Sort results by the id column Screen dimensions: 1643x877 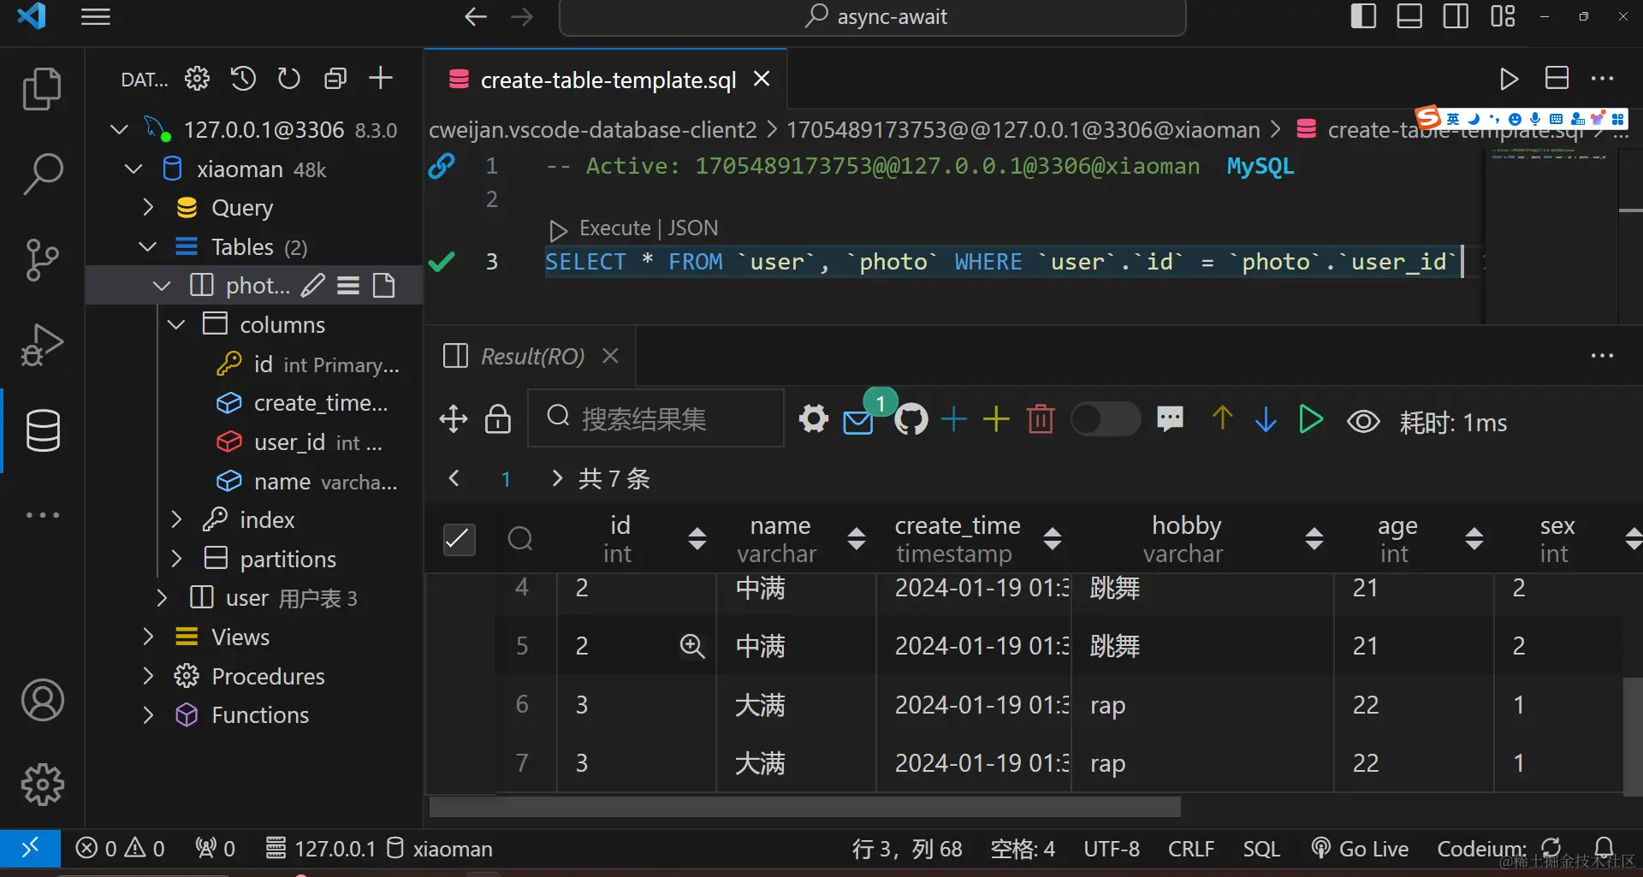(x=697, y=539)
